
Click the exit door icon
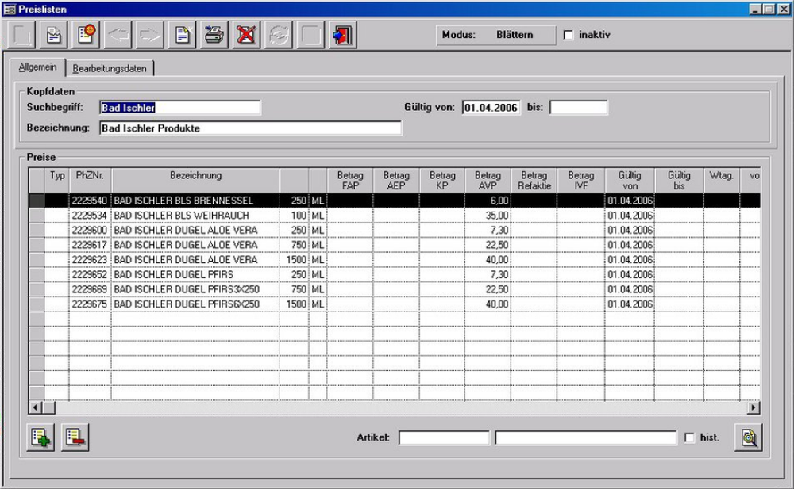343,36
